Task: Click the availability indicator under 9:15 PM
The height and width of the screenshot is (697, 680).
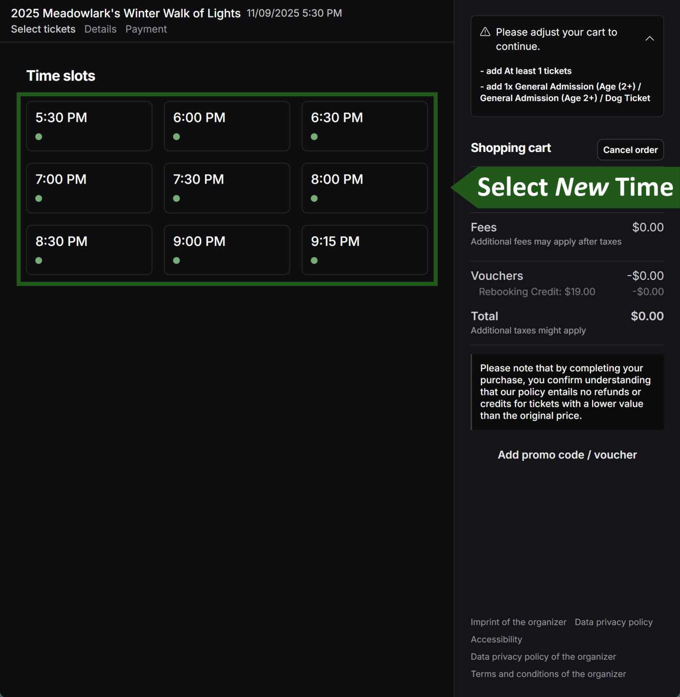Action: point(314,260)
